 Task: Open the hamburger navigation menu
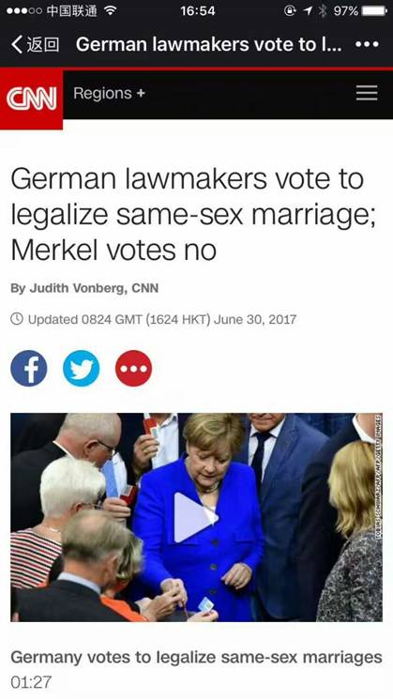(x=367, y=93)
